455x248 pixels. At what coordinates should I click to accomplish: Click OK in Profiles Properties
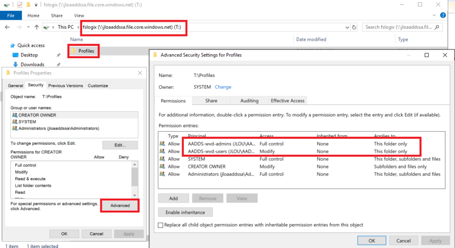click(64, 234)
